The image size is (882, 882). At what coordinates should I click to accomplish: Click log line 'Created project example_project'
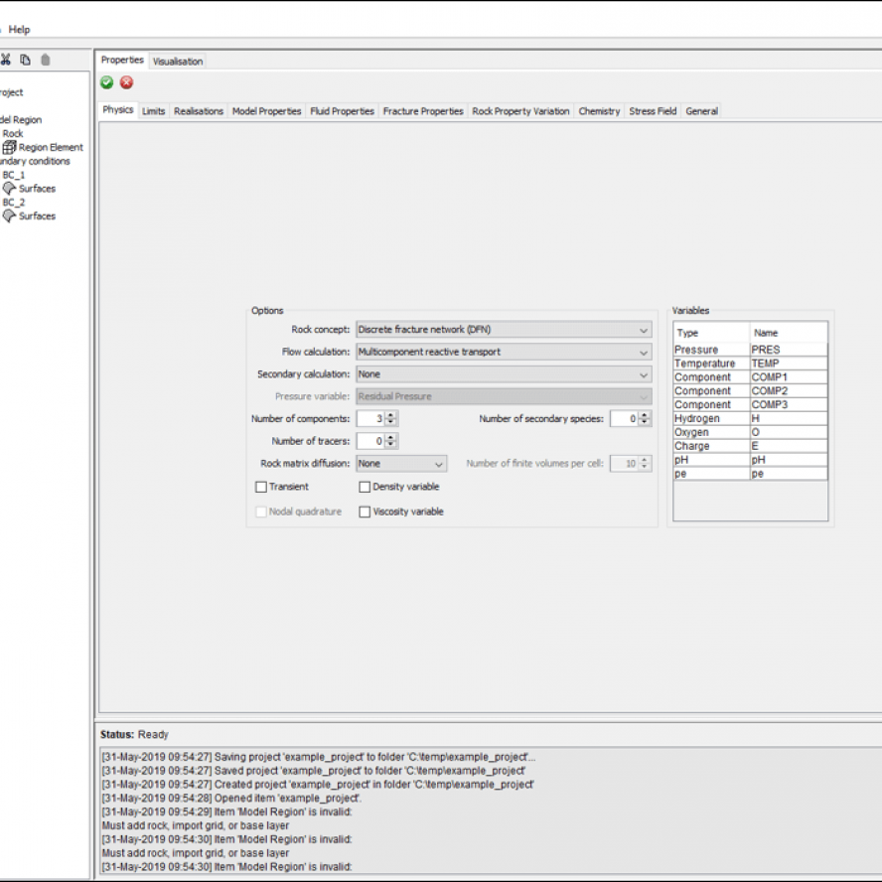pos(318,785)
